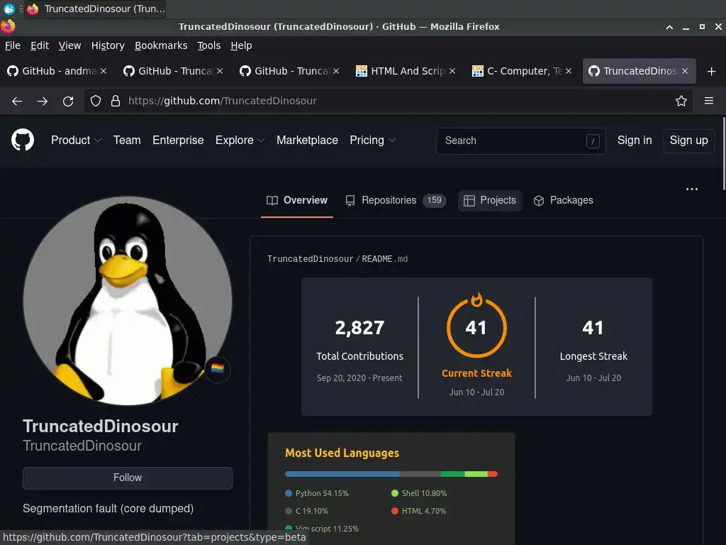This screenshot has width=726, height=545.
Task: Click the Repositories repo icon
Action: point(350,200)
